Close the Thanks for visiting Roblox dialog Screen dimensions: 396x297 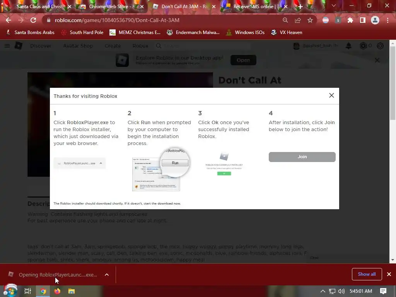pos(331,96)
